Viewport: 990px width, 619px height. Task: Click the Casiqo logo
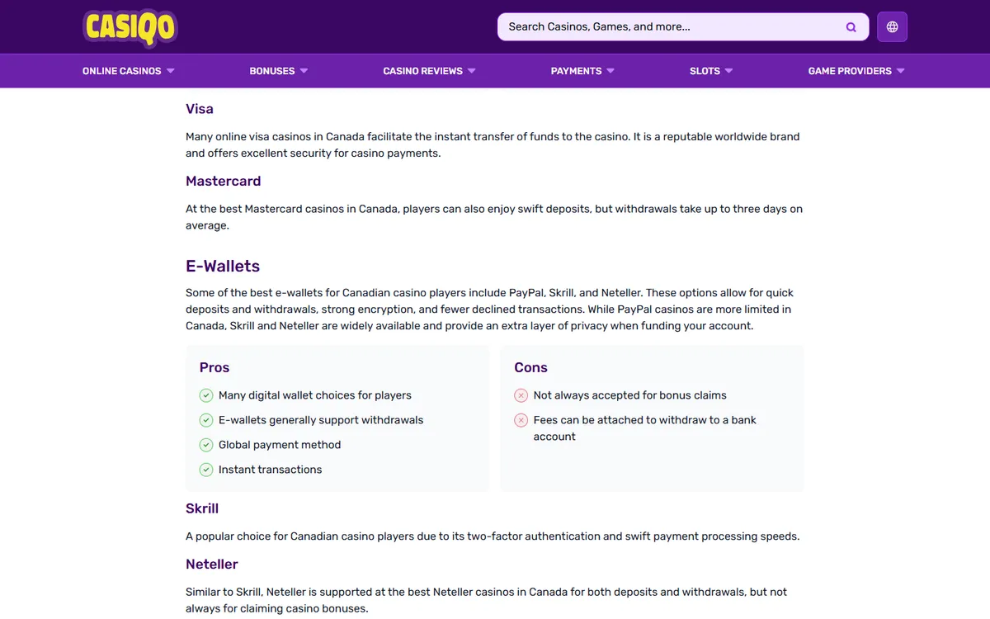(x=130, y=27)
